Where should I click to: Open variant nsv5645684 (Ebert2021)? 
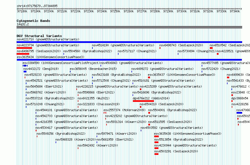(x=44, y=86)
